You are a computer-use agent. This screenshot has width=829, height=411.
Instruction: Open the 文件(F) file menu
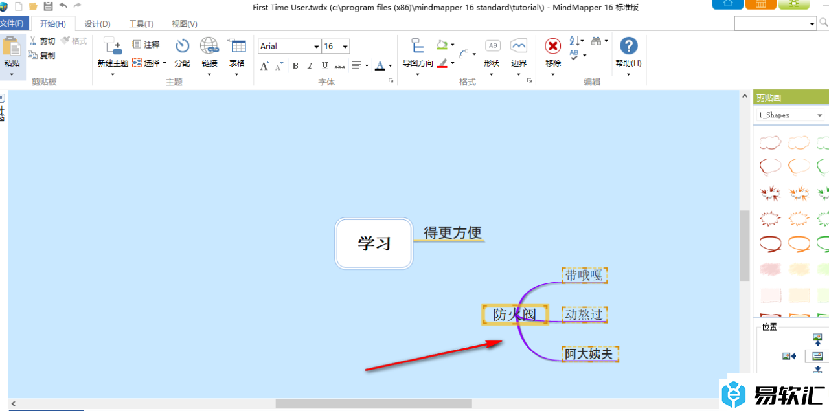tap(13, 23)
